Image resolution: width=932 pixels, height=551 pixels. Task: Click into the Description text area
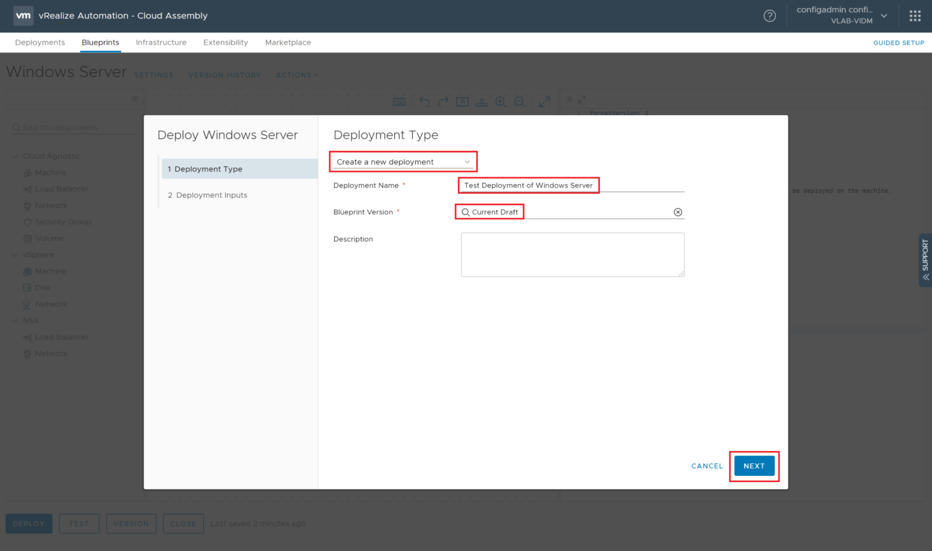(x=572, y=255)
